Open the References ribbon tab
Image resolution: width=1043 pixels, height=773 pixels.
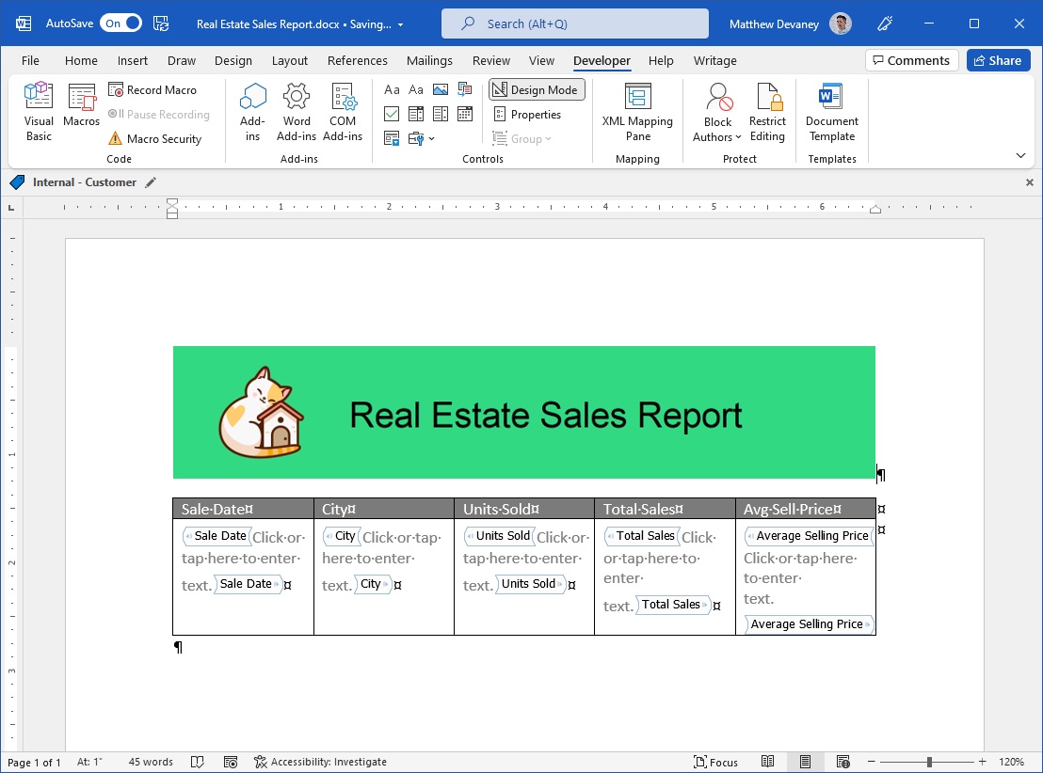(x=357, y=60)
